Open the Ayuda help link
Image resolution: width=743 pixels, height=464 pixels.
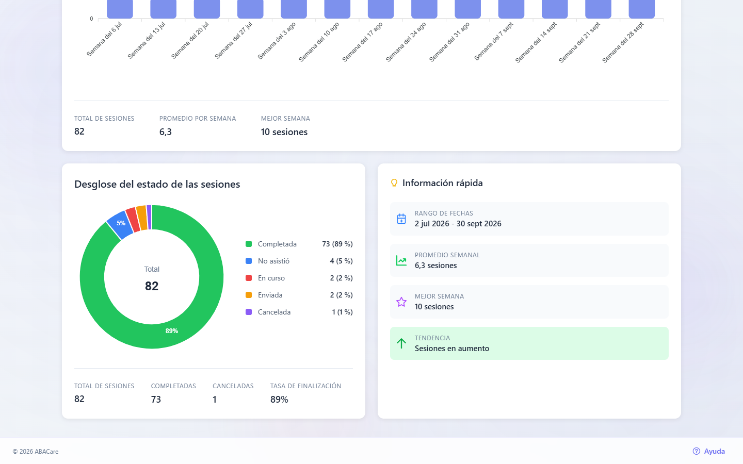point(709,451)
